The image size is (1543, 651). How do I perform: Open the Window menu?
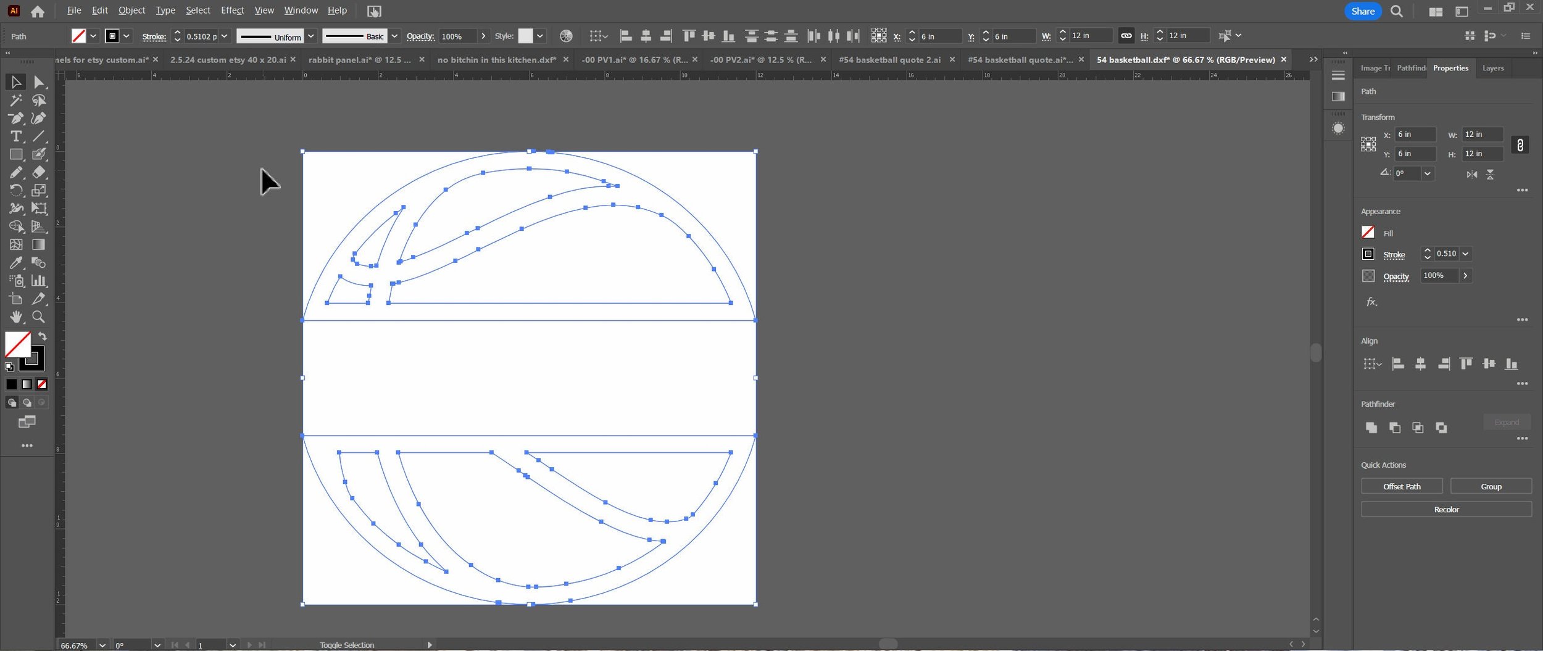click(301, 10)
